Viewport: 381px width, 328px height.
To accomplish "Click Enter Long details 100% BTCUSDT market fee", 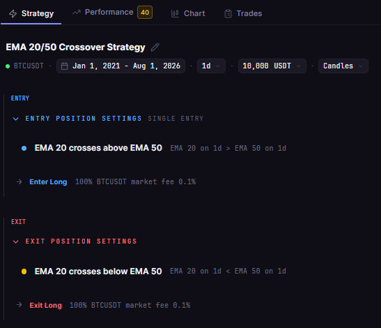I will point(135,181).
